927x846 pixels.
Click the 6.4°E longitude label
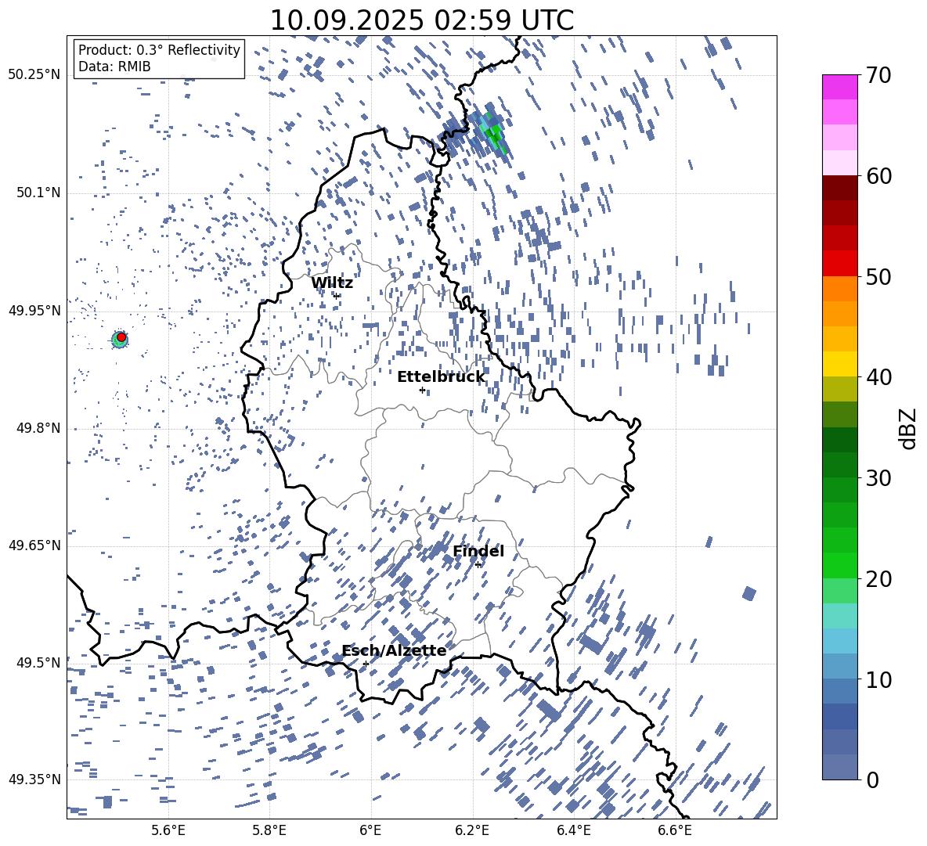click(573, 830)
